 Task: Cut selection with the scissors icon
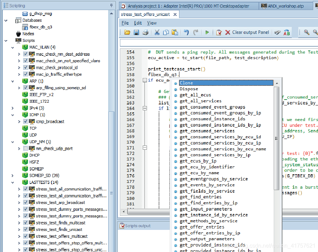[x=157, y=32]
